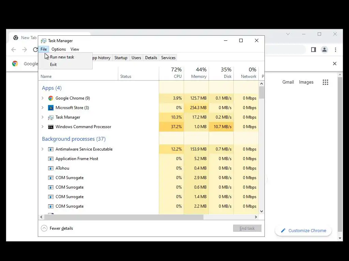Select Run new task from the File menu
This screenshot has width=349, height=261.
(x=65, y=57)
